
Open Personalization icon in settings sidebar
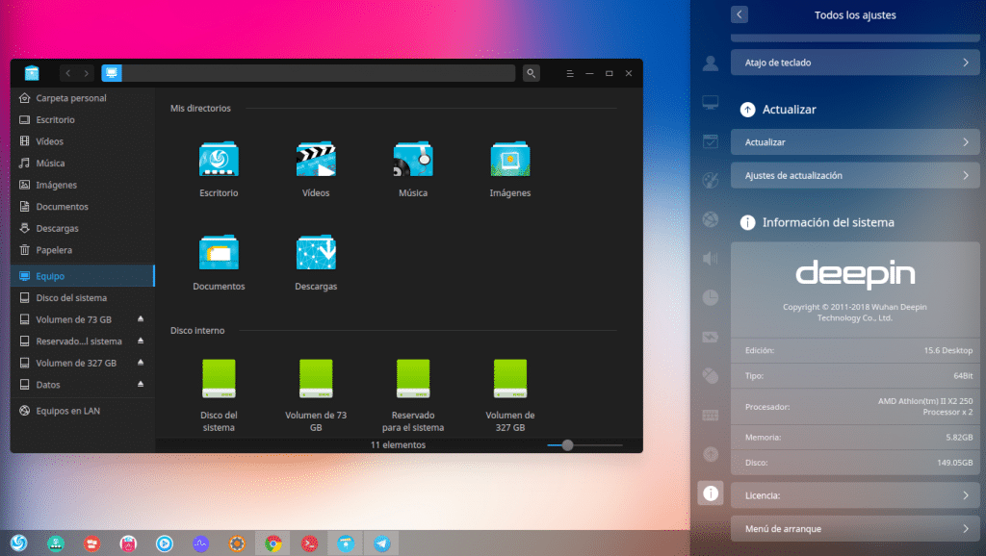coord(711,181)
